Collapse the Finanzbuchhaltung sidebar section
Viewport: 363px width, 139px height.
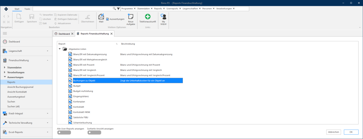[x=47, y=60]
